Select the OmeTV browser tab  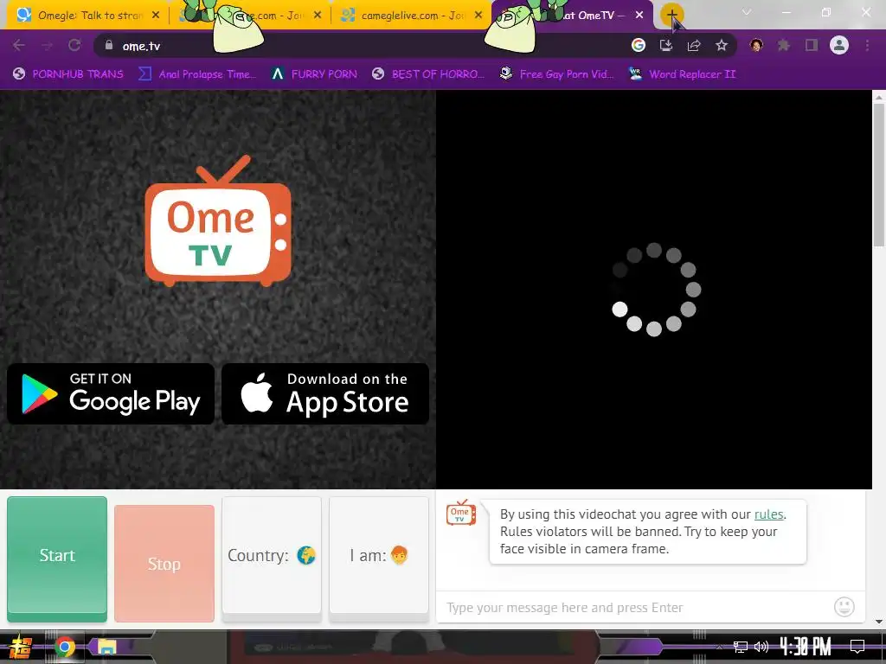[x=571, y=16]
